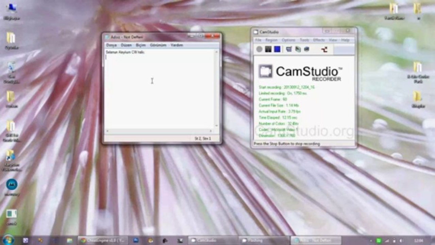Viewport: 435px width, 245px height.
Task: Toggle screen annotations icon in CamStudio toolbar
Action: [289, 49]
